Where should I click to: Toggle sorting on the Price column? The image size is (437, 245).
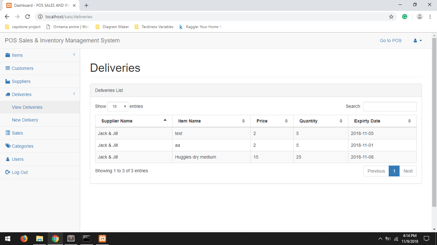point(272,121)
